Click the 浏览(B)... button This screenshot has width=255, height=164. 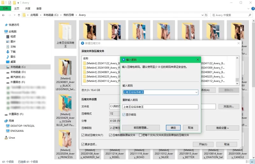229,106
